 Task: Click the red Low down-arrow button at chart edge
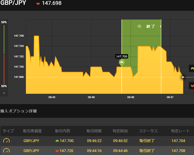pos(192,86)
